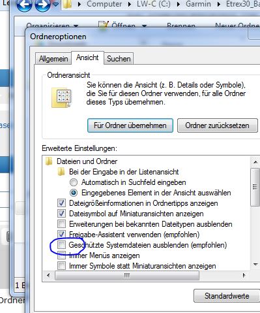Click the vertical scrollbar thumb in settings list

coord(255,187)
